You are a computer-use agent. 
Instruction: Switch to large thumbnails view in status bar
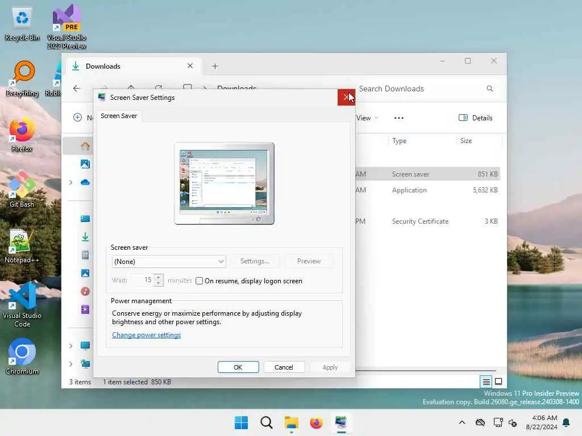coord(498,381)
